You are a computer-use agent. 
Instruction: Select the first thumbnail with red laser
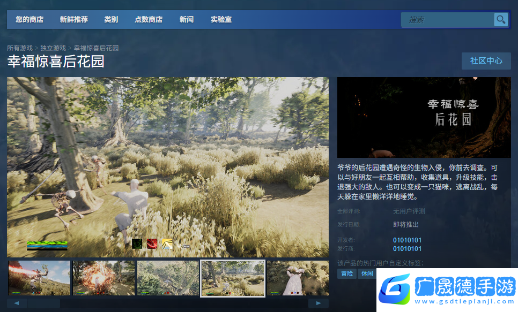(x=39, y=278)
